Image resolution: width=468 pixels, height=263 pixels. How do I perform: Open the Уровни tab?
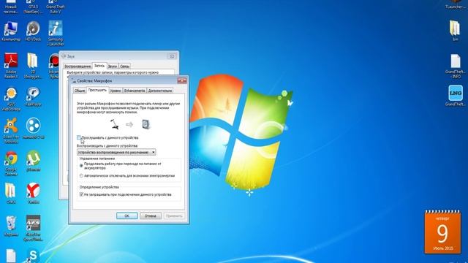[116, 91]
